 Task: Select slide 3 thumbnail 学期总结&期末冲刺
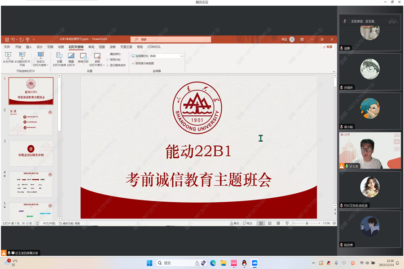pyautogui.click(x=31, y=153)
